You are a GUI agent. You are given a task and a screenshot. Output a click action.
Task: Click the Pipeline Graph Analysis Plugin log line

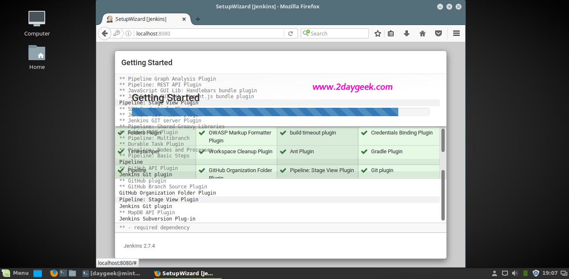(167, 79)
